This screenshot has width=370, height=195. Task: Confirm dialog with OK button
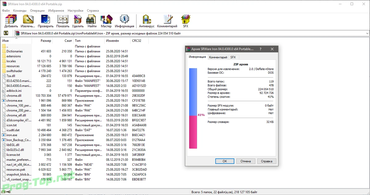tap(224, 161)
